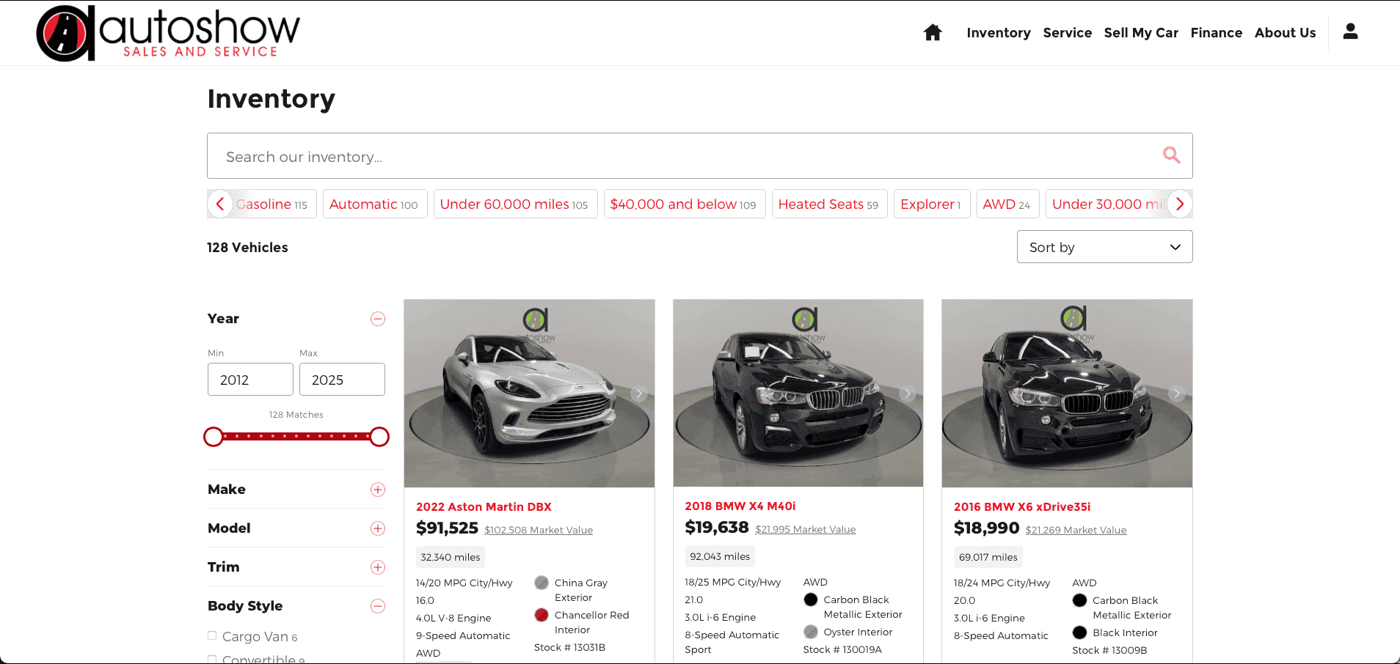
Task: Check the Cargo Van body style checkbox
Action: 212,635
